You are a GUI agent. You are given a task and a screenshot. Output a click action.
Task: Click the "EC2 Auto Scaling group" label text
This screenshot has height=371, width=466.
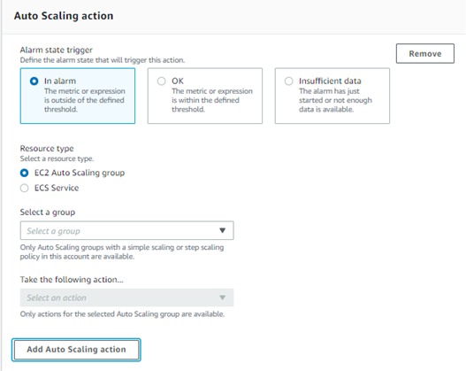pos(80,173)
